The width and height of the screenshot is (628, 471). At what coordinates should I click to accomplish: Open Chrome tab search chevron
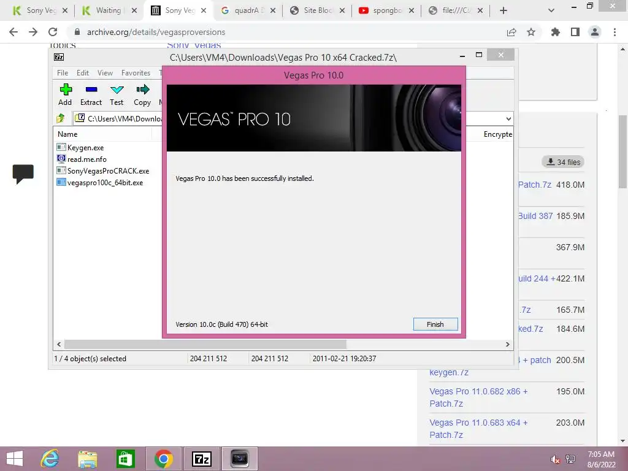click(x=551, y=10)
